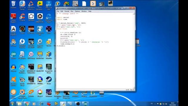Show hidden system tray icons
Image resolution: width=188 pixels, height=106 pixels.
click(155, 104)
